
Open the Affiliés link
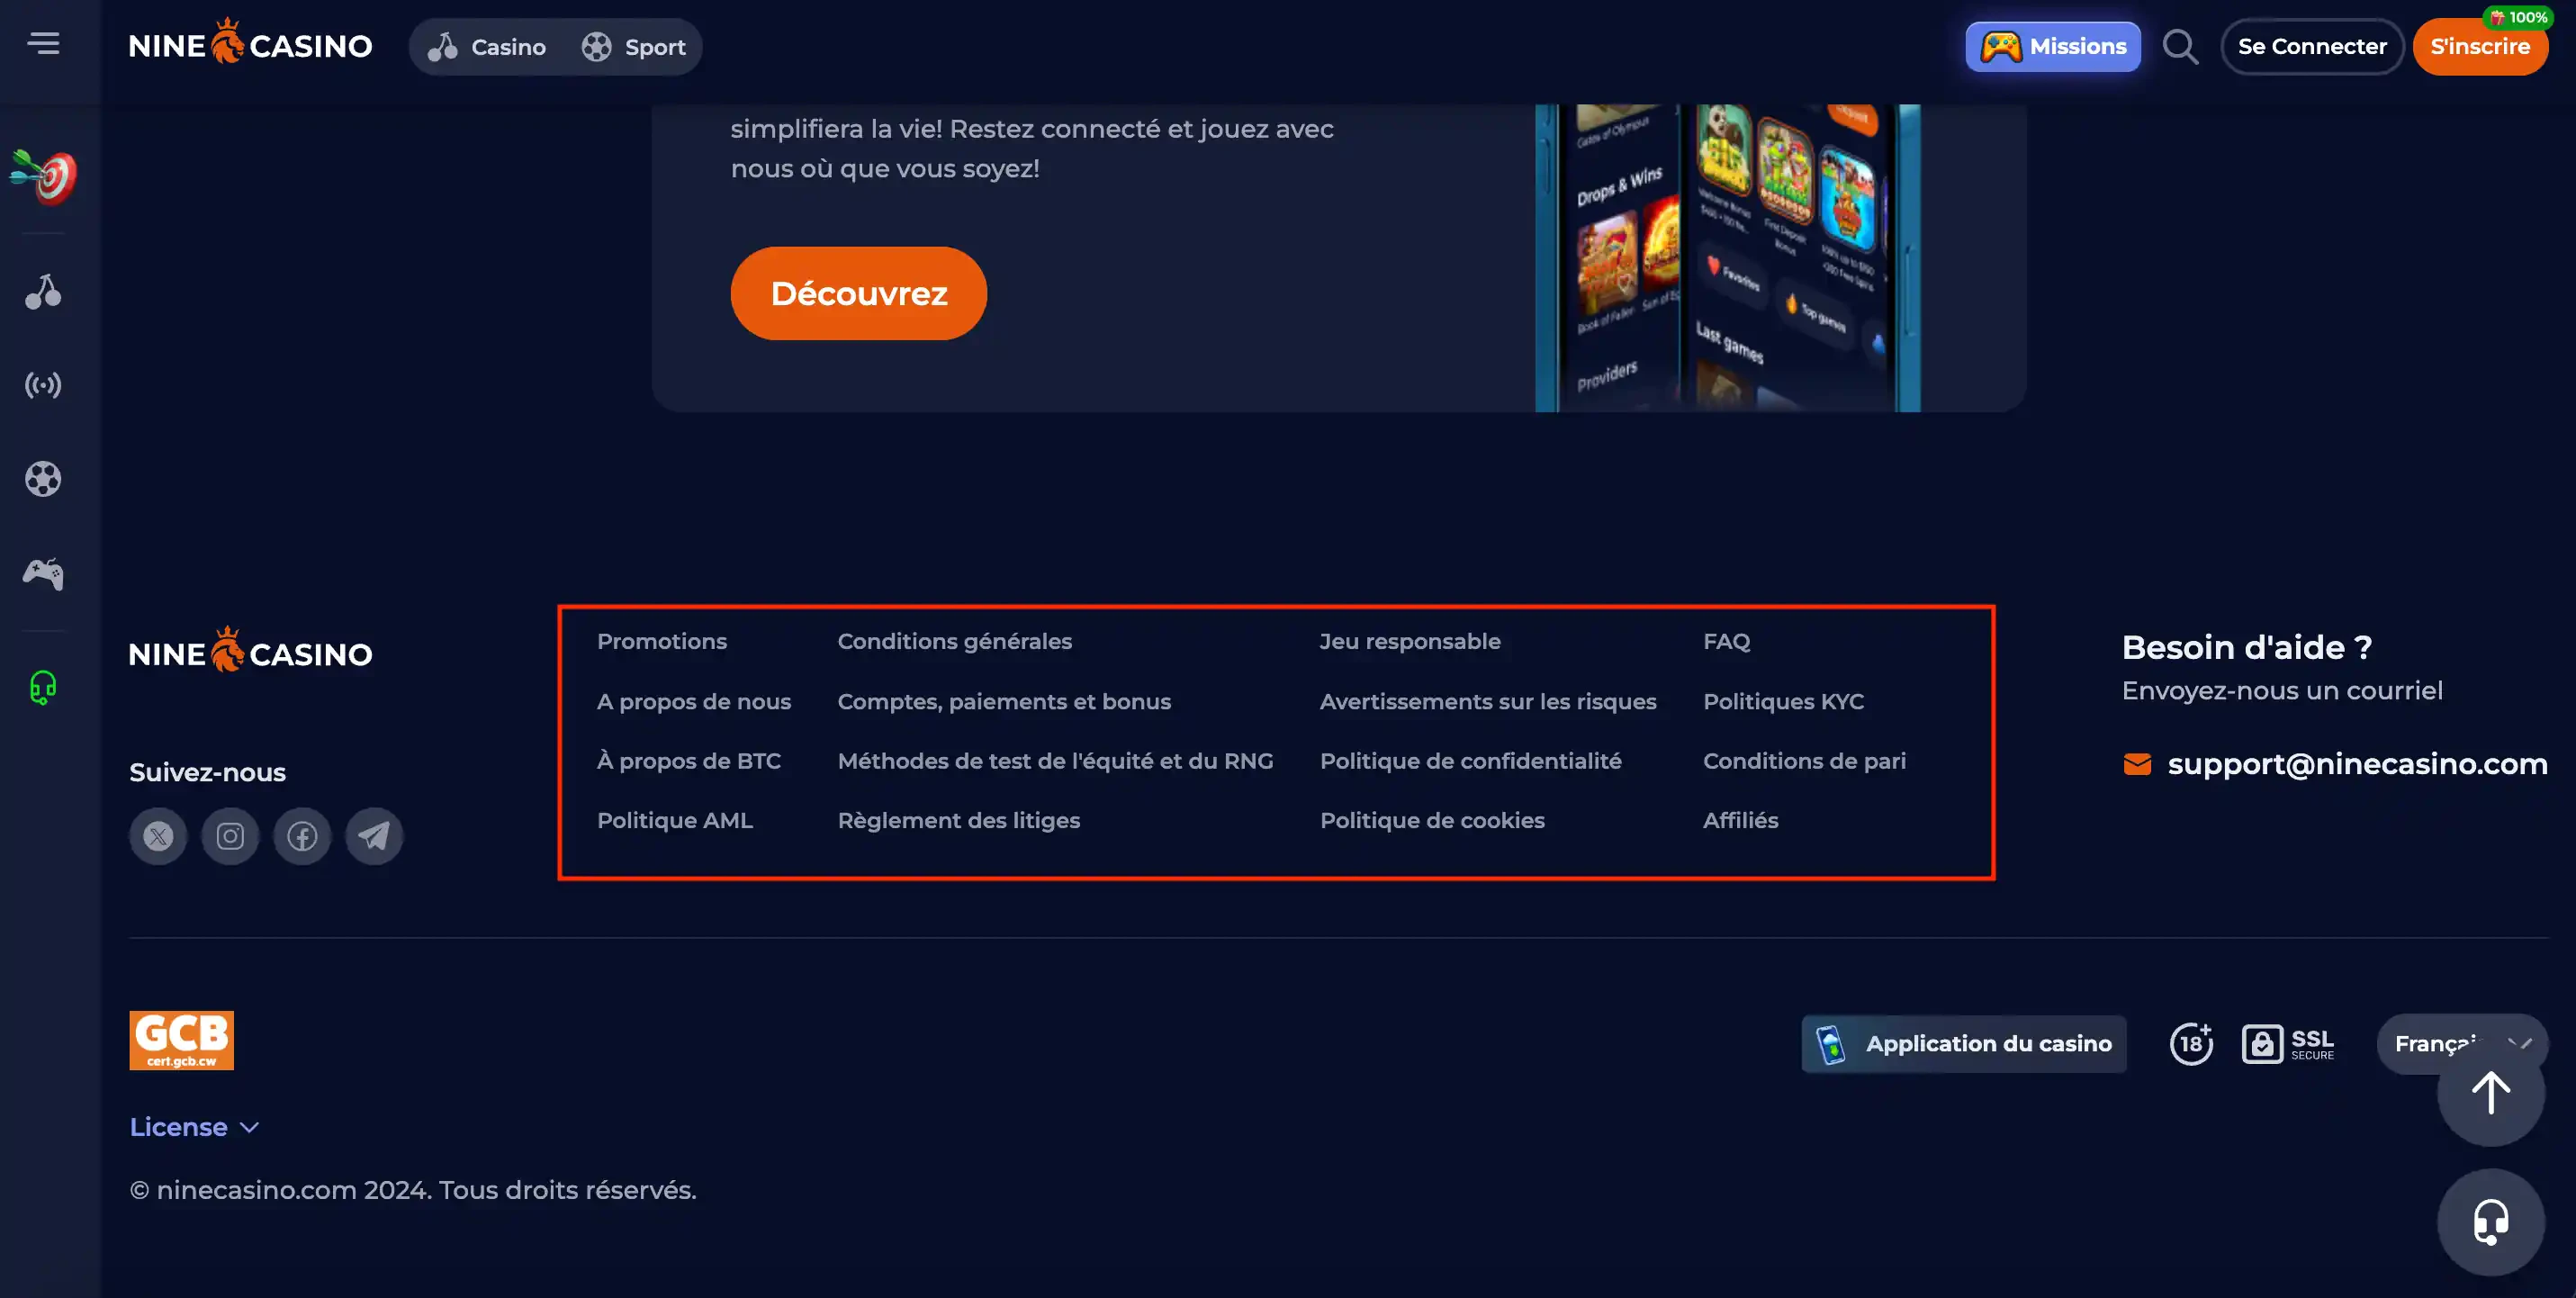[1741, 821]
